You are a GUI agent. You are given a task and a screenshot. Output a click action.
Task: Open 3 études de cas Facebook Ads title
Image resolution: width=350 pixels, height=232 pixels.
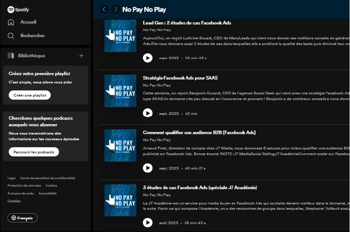point(200,187)
